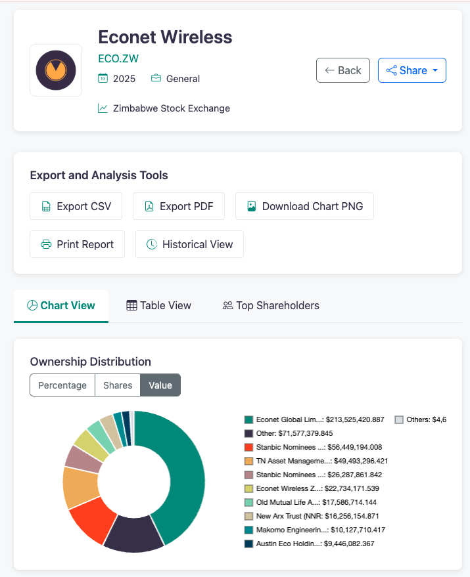Toggle the dark Other $71,577,379 legend swatch

click(249, 433)
